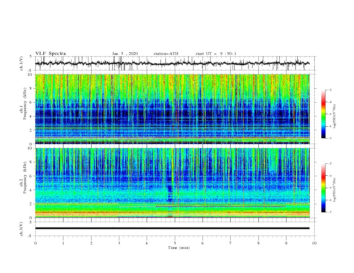Click the "-3" label on ch.1 colorbar
Viewport: 354px width, 273px height.
pyautogui.click(x=330, y=90)
